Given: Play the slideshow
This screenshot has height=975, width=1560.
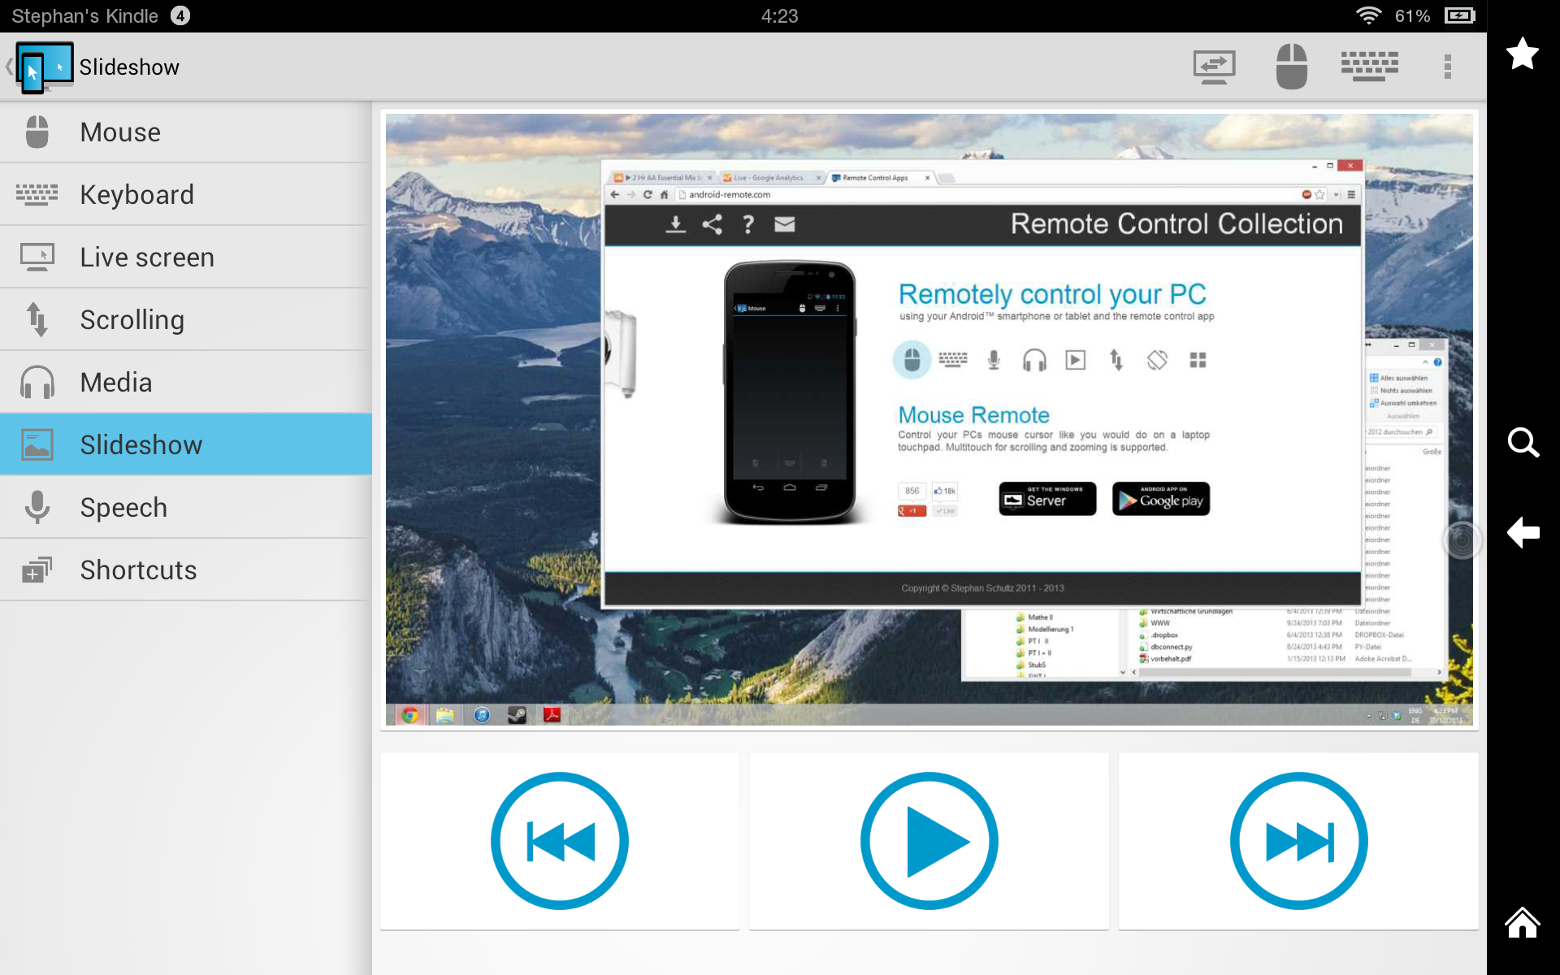Looking at the screenshot, I should point(929,841).
